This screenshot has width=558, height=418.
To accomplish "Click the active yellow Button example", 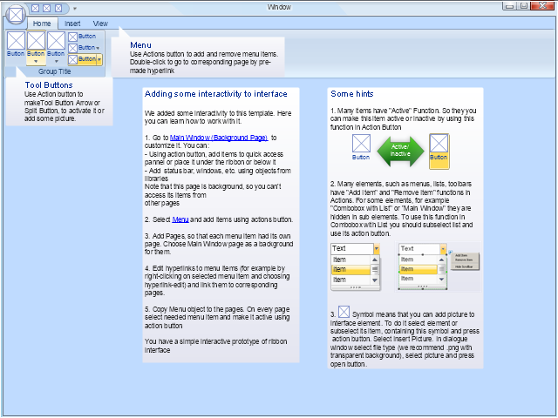I will [439, 151].
